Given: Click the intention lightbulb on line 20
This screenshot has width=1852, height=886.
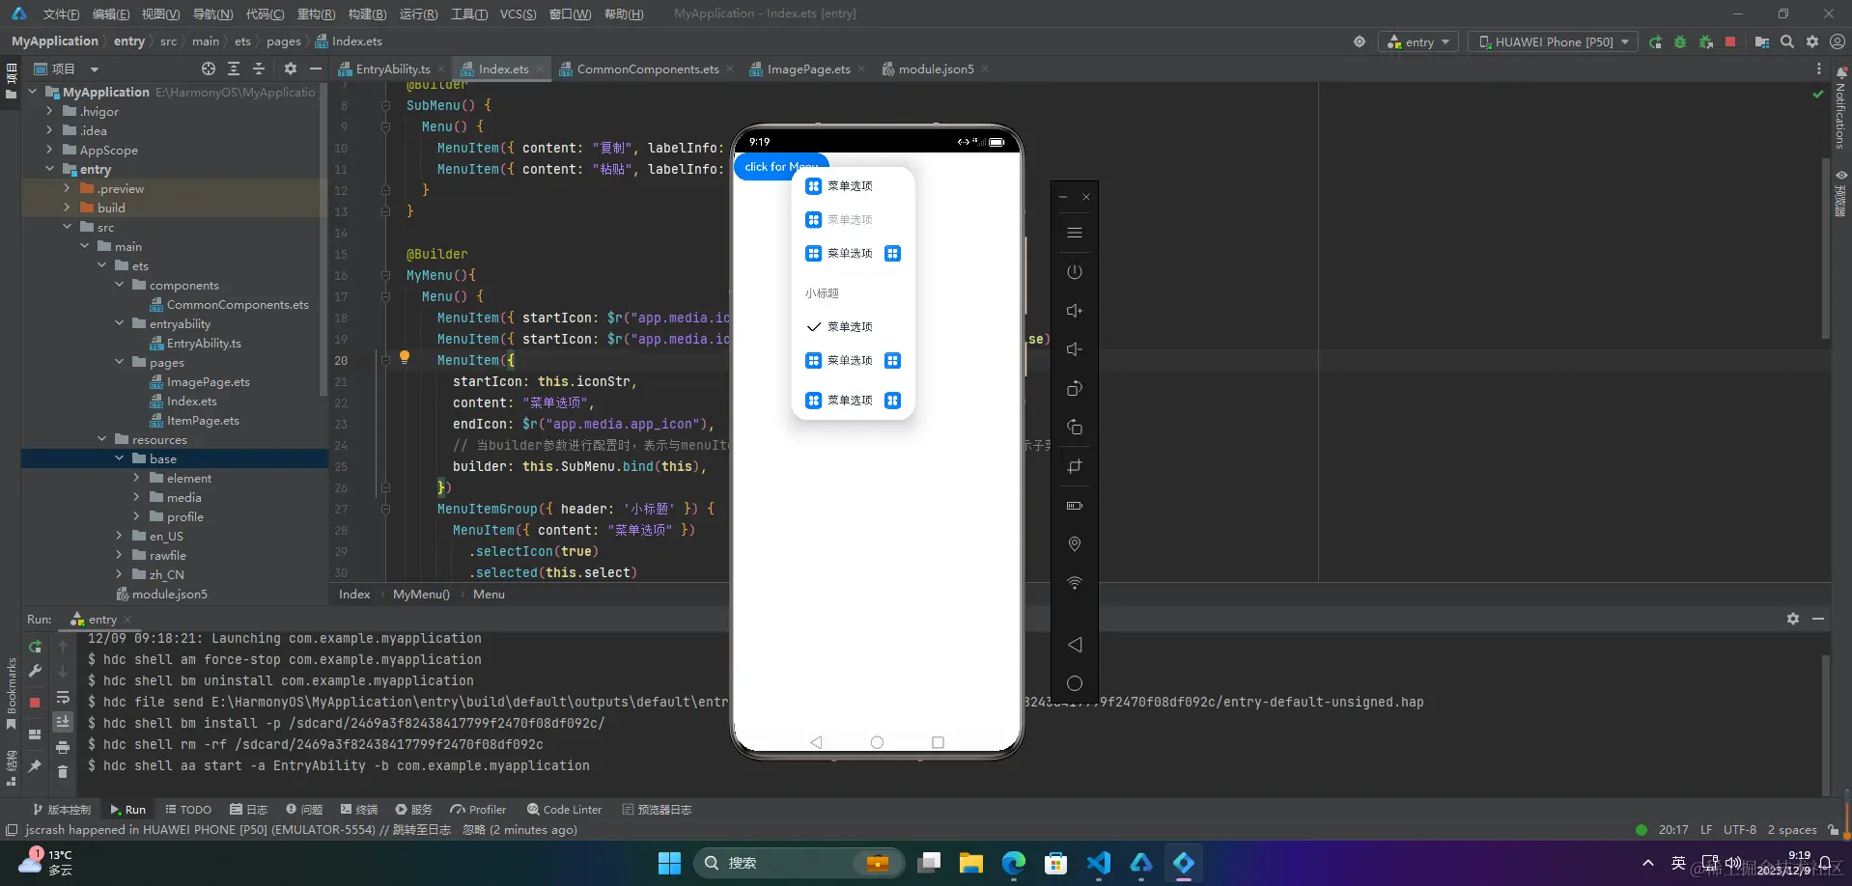Looking at the screenshot, I should (405, 357).
